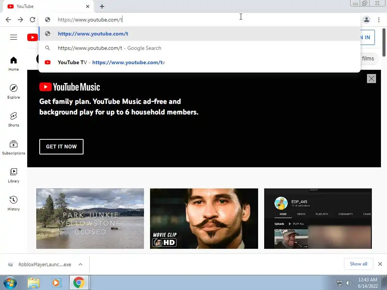This screenshot has width=387, height=290.
Task: Open Shorts in the sidebar
Action: pyautogui.click(x=14, y=120)
